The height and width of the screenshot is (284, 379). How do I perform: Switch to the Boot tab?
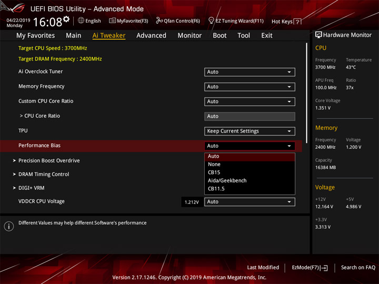tap(220, 36)
